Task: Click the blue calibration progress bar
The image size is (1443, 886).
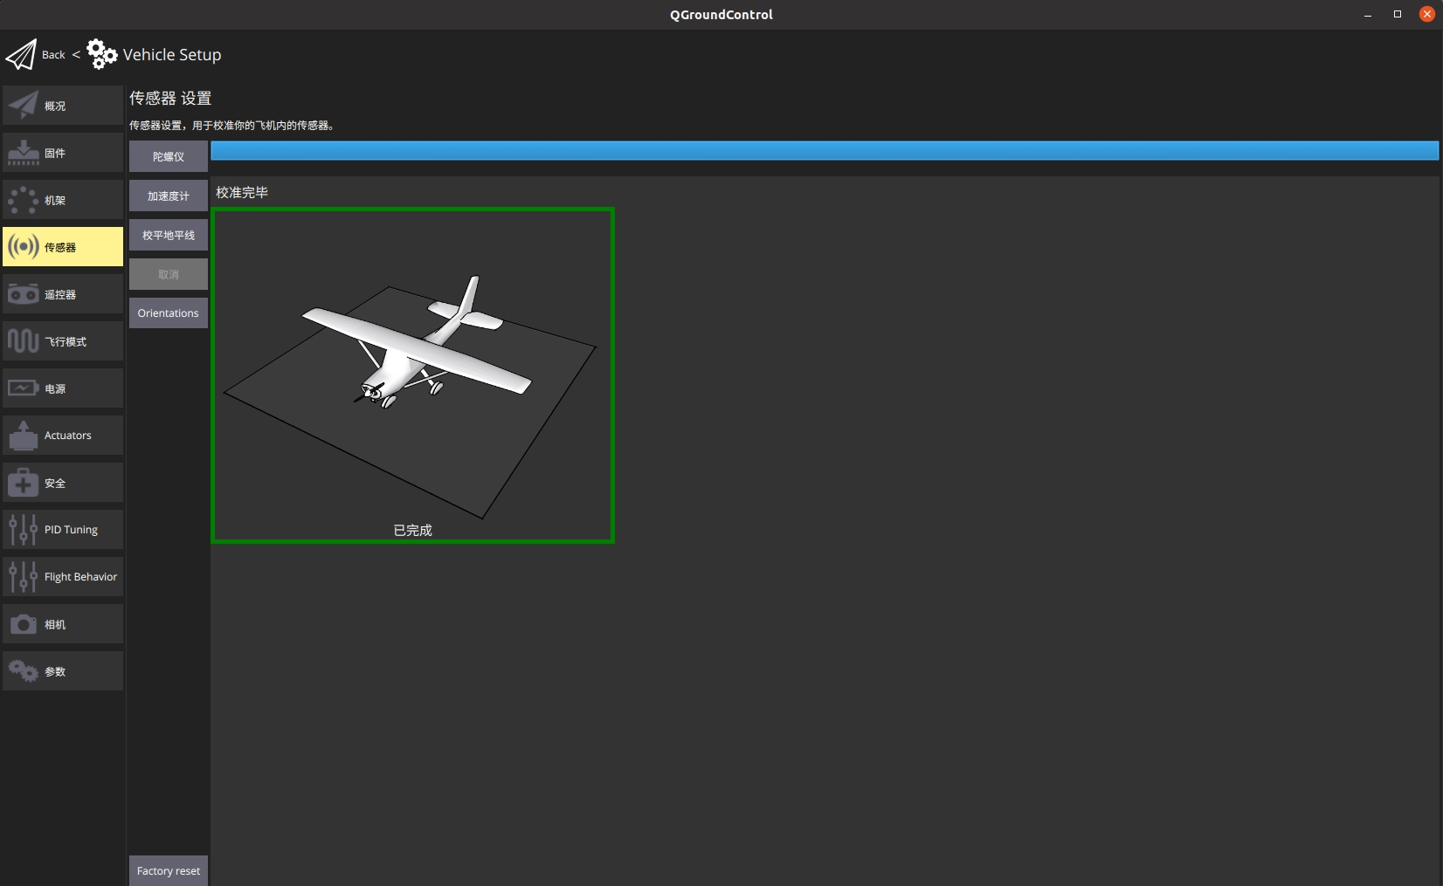Action: tap(824, 150)
